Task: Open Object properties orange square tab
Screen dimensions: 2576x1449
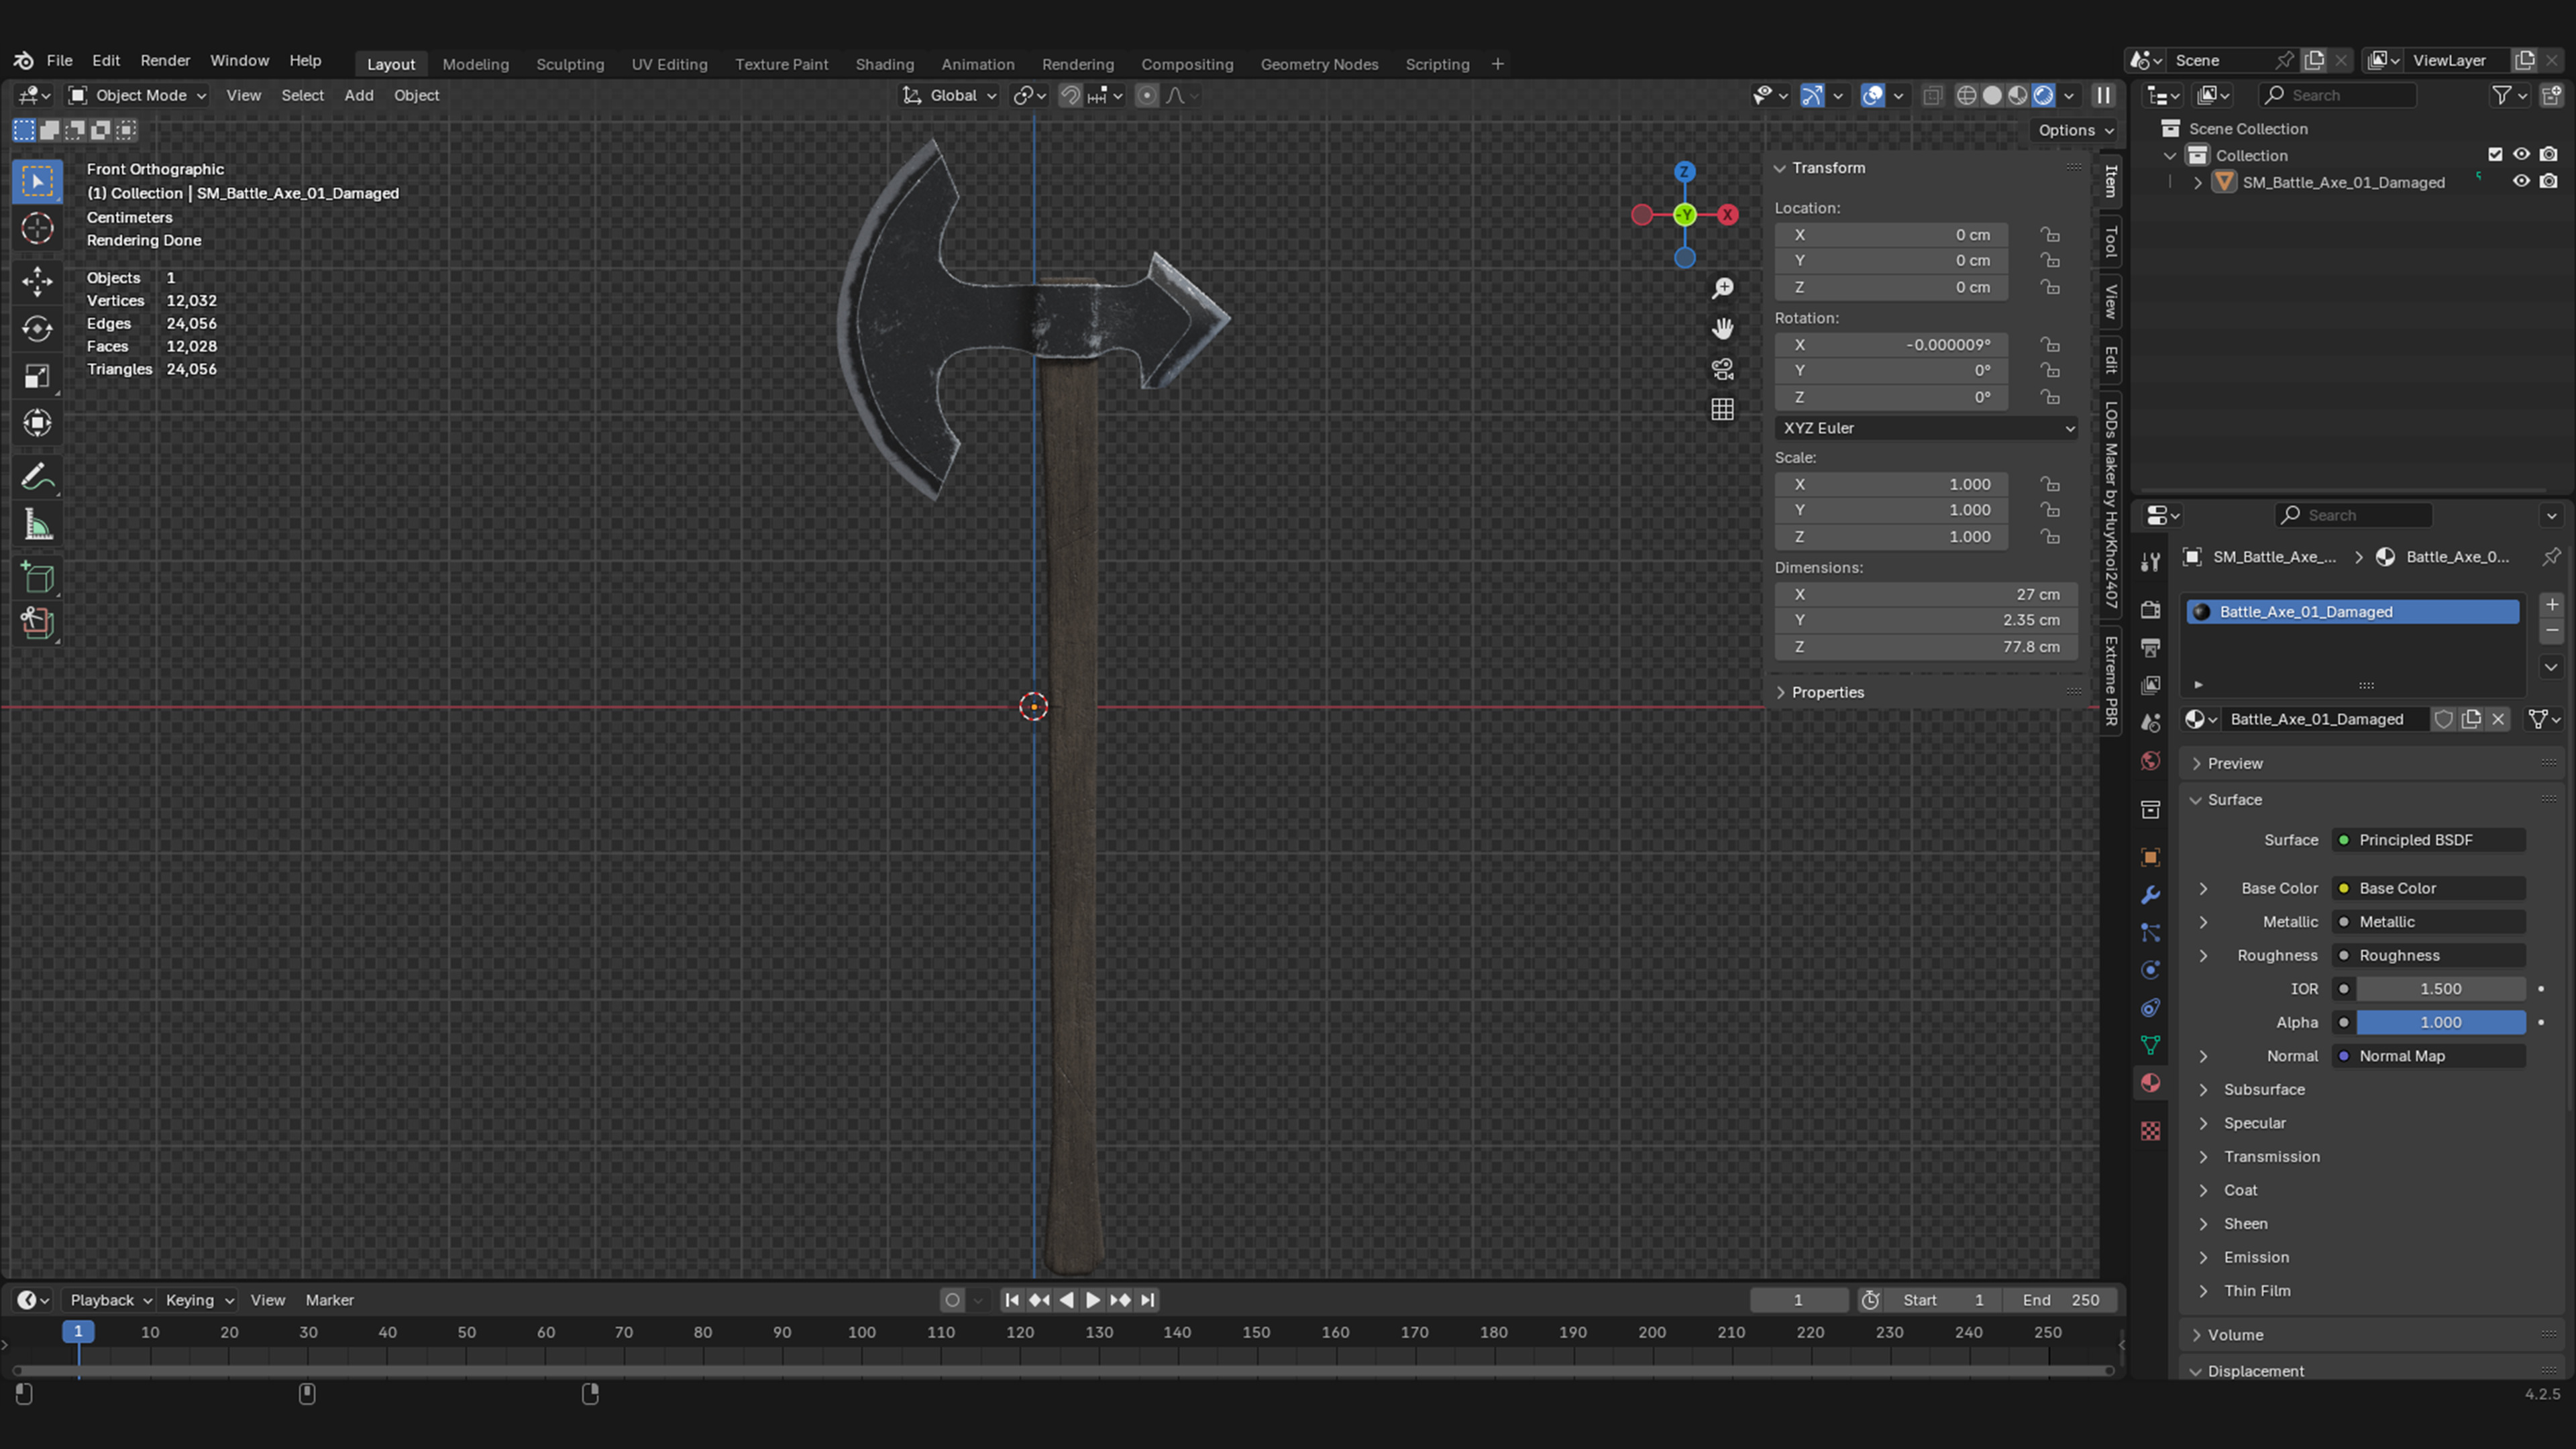Action: [x=2150, y=857]
